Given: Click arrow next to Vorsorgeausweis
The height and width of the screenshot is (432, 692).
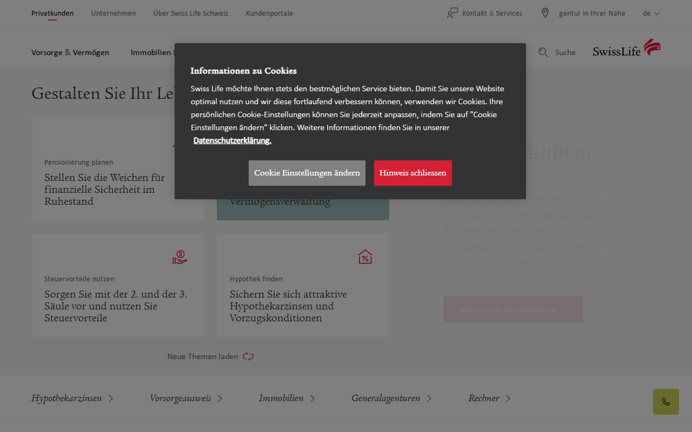Looking at the screenshot, I should (x=220, y=399).
